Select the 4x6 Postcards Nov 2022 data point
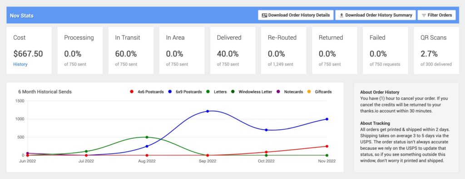The image size is (465, 179). [327, 146]
